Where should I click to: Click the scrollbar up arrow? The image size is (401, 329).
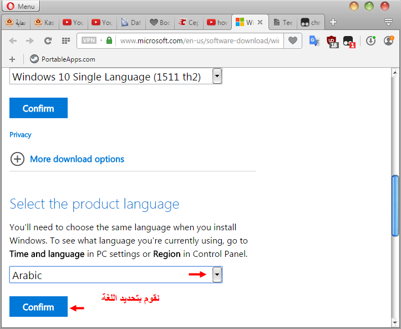(395, 72)
